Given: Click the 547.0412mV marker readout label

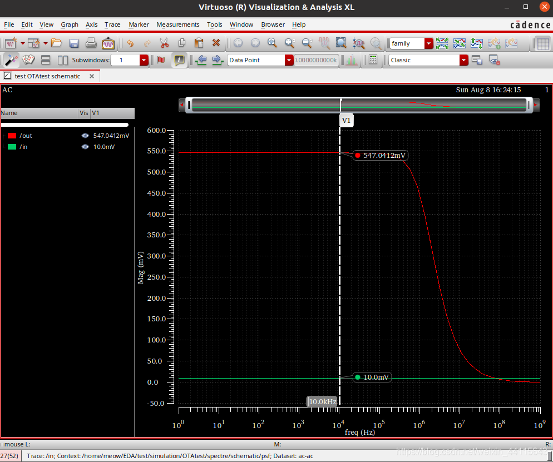Looking at the screenshot, I should pyautogui.click(x=381, y=156).
